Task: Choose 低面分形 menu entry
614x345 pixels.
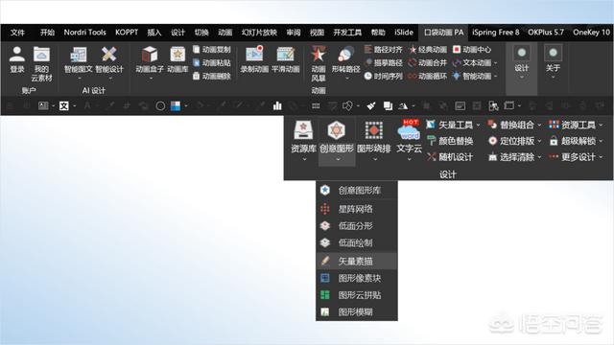Action: [x=357, y=226]
